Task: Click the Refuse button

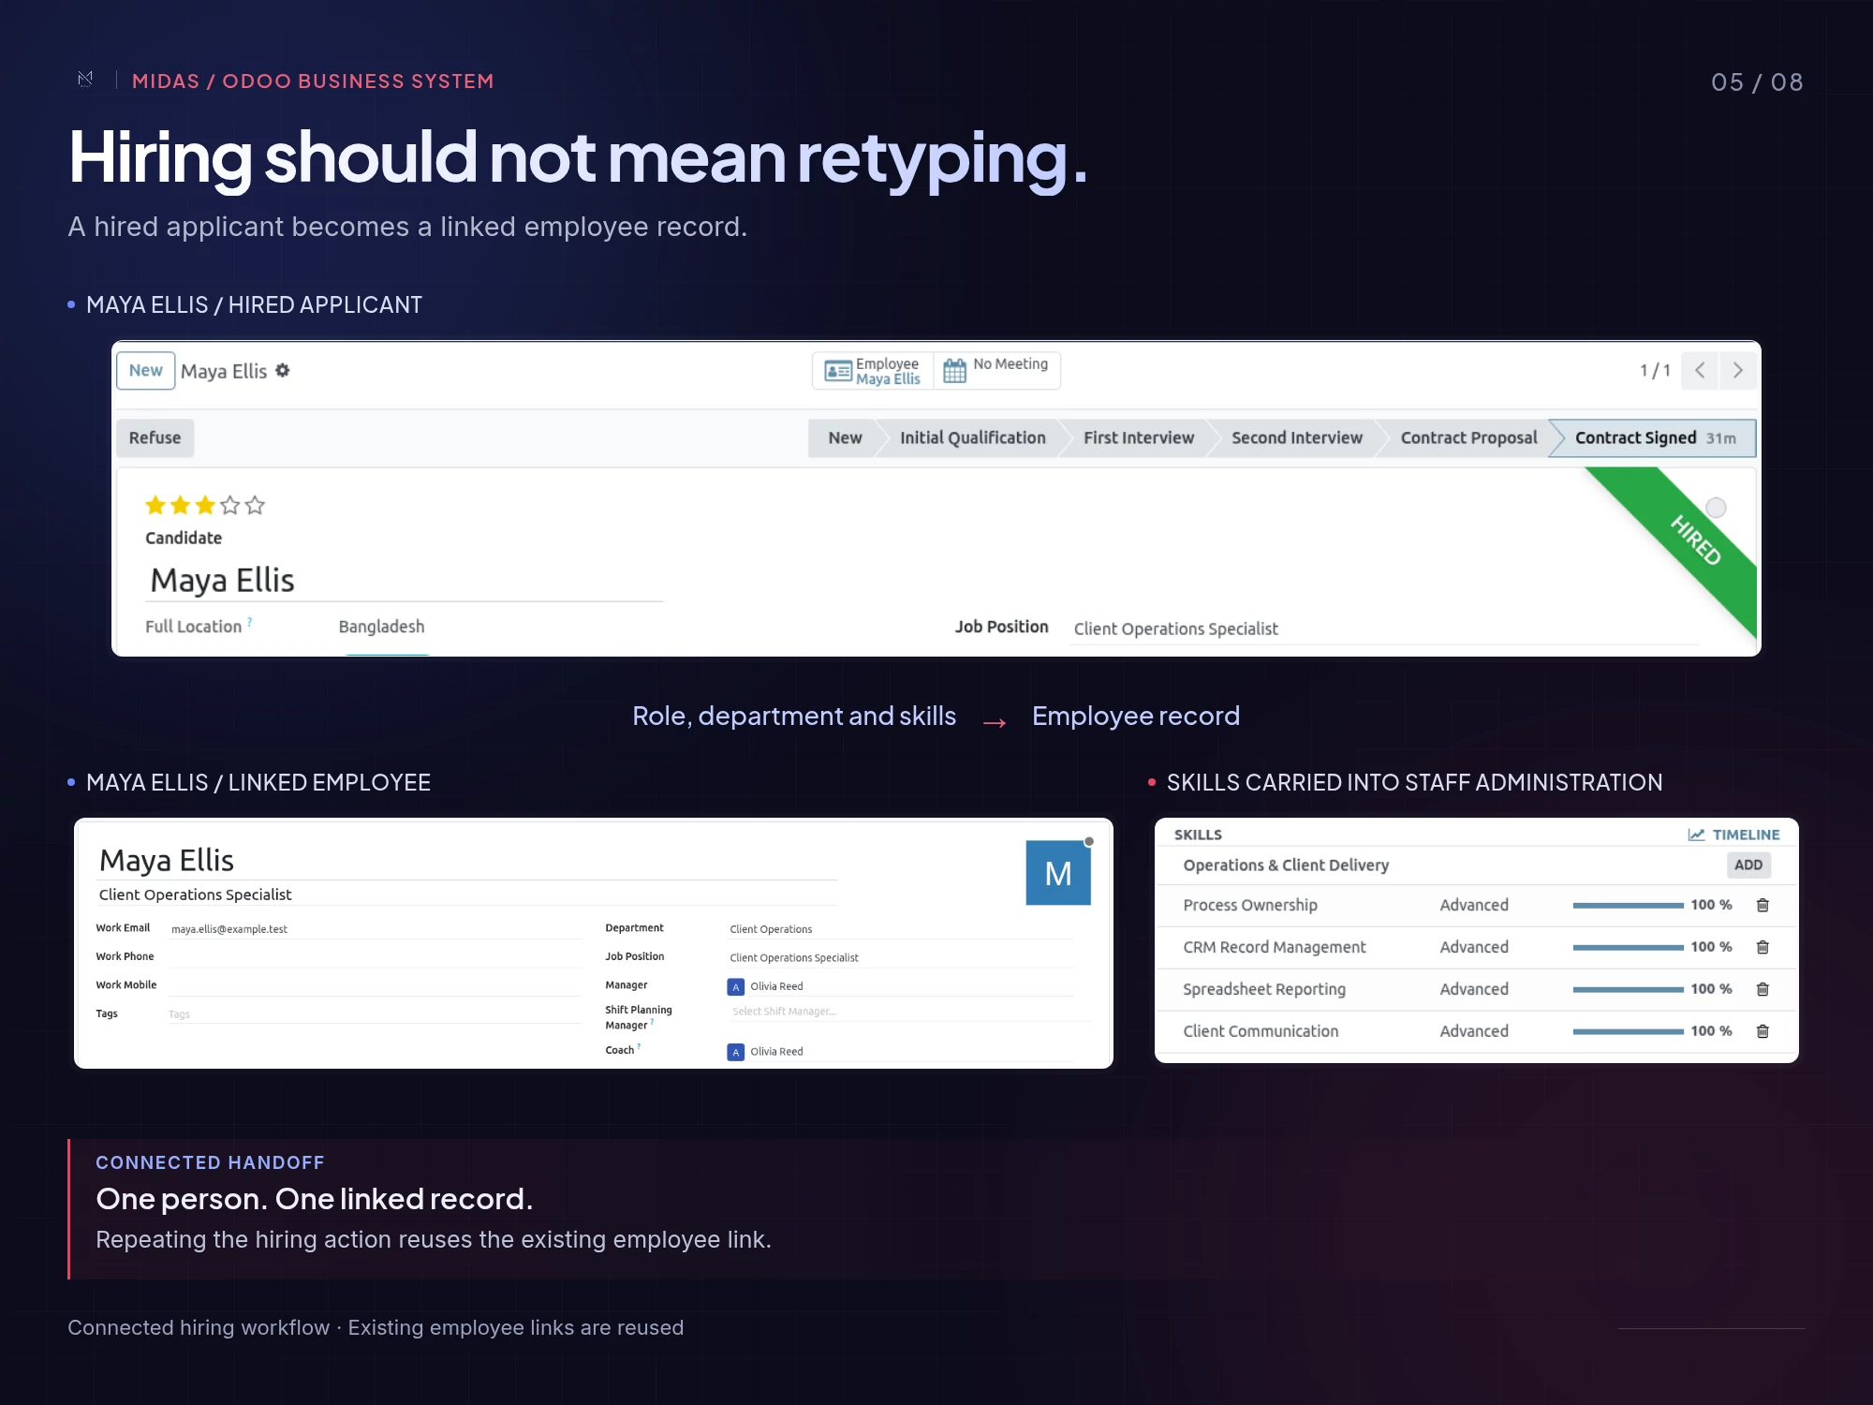Action: pyautogui.click(x=155, y=438)
